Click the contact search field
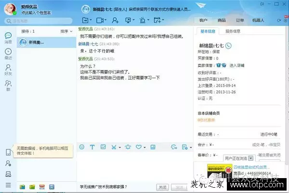Screen dimensions: 289x193 coord(39,21)
